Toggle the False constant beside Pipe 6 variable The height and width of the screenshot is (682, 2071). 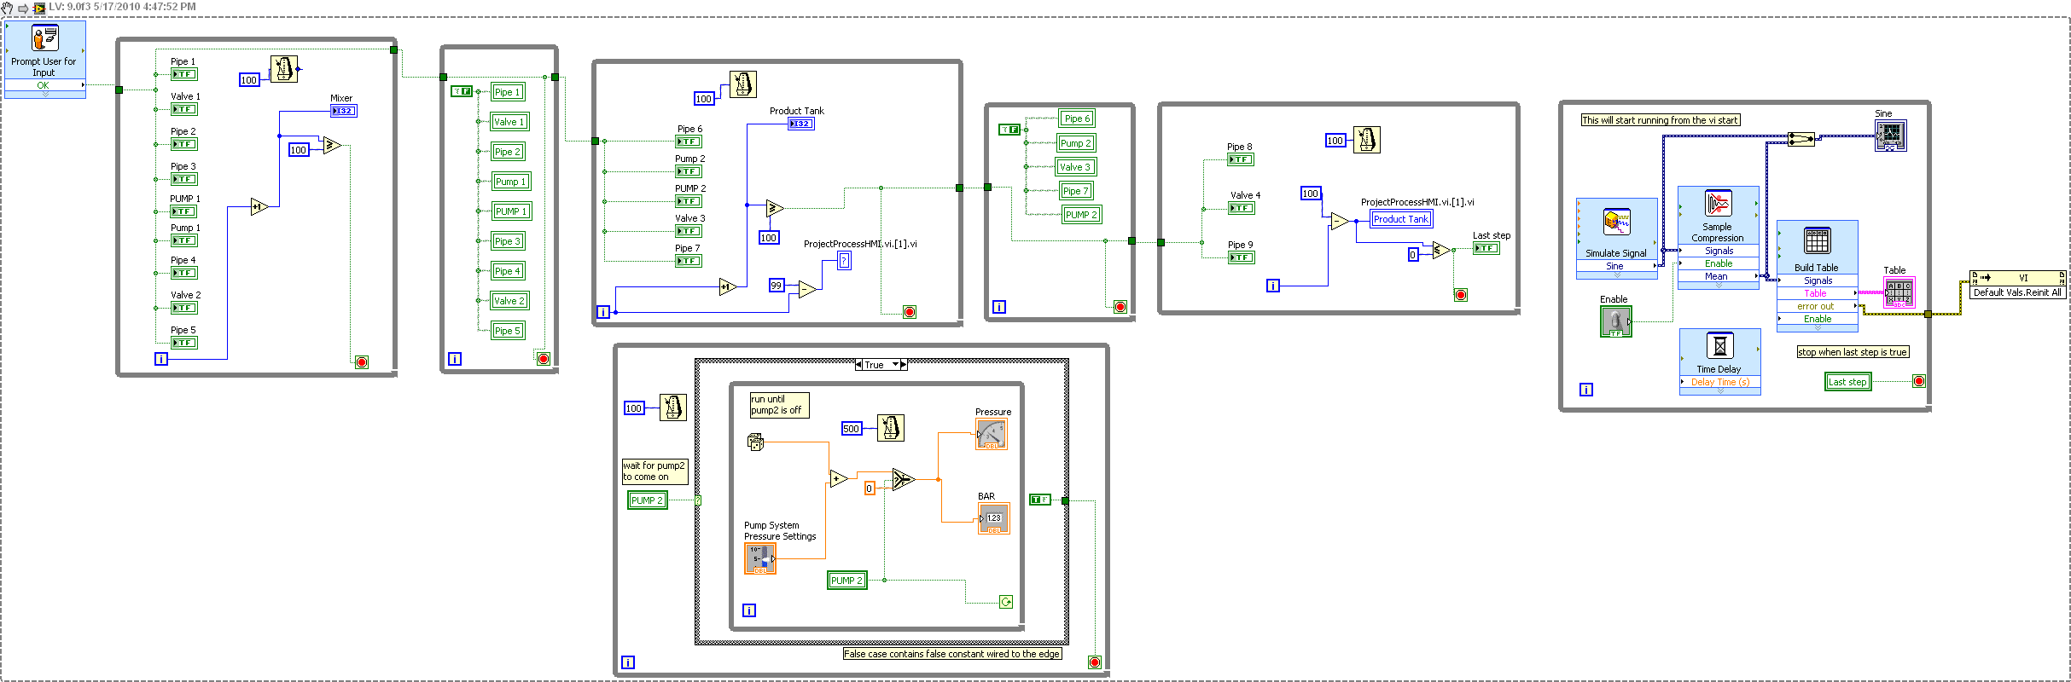click(1009, 130)
